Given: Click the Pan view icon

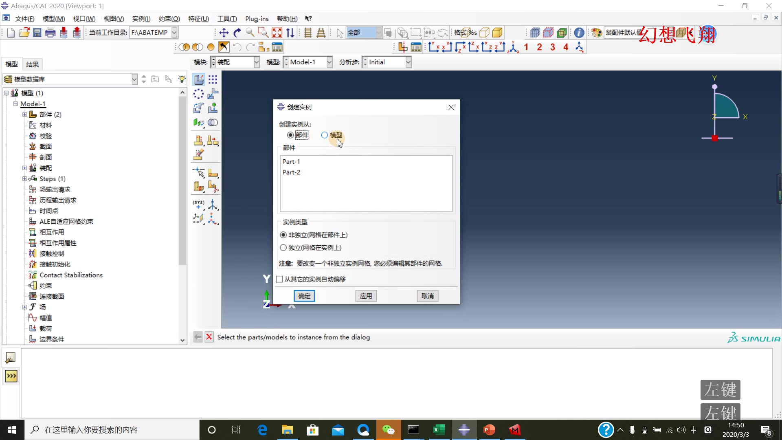Looking at the screenshot, I should [224, 33].
